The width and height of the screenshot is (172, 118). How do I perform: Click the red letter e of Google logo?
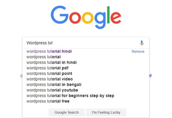tap(116, 18)
